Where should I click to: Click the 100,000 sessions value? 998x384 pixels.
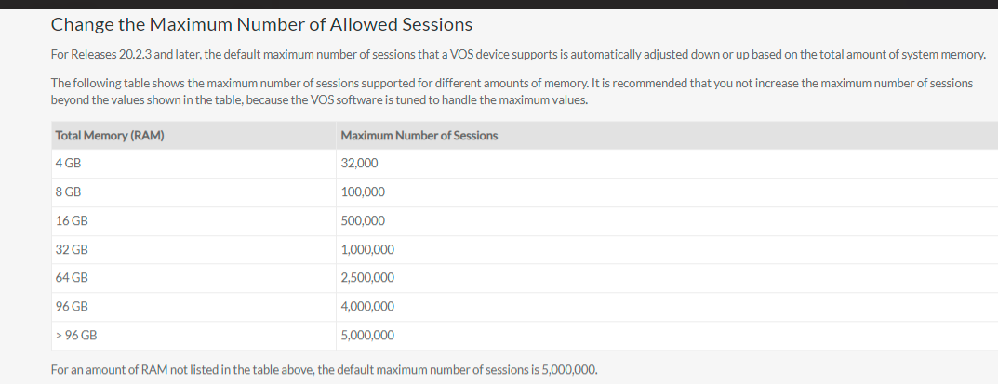tap(363, 192)
